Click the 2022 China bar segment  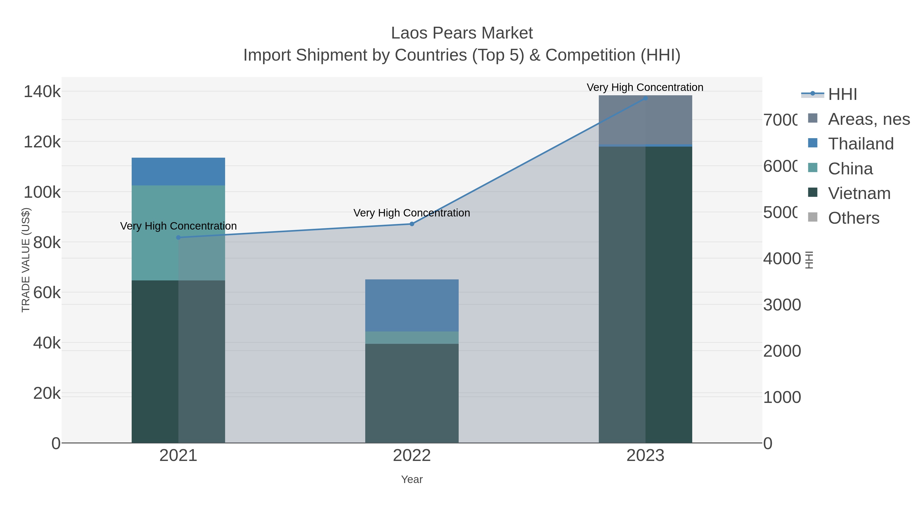(412, 338)
